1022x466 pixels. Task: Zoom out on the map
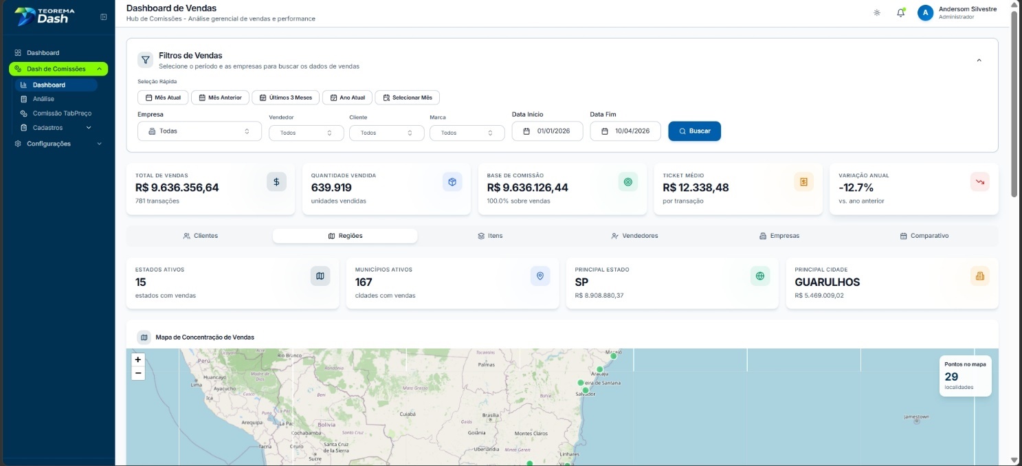coord(138,373)
